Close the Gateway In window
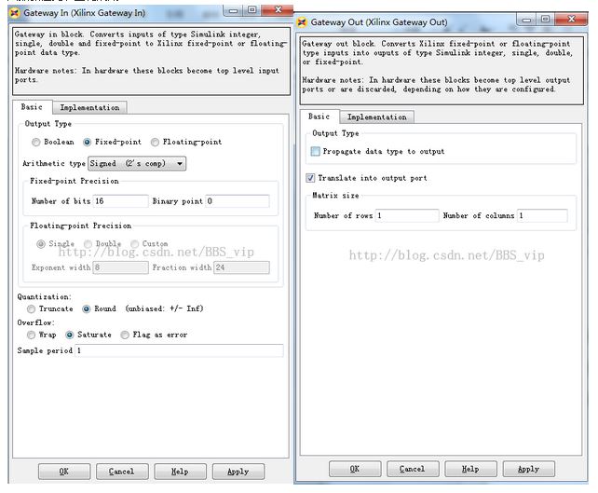This screenshot has height=493, width=598. [278, 10]
